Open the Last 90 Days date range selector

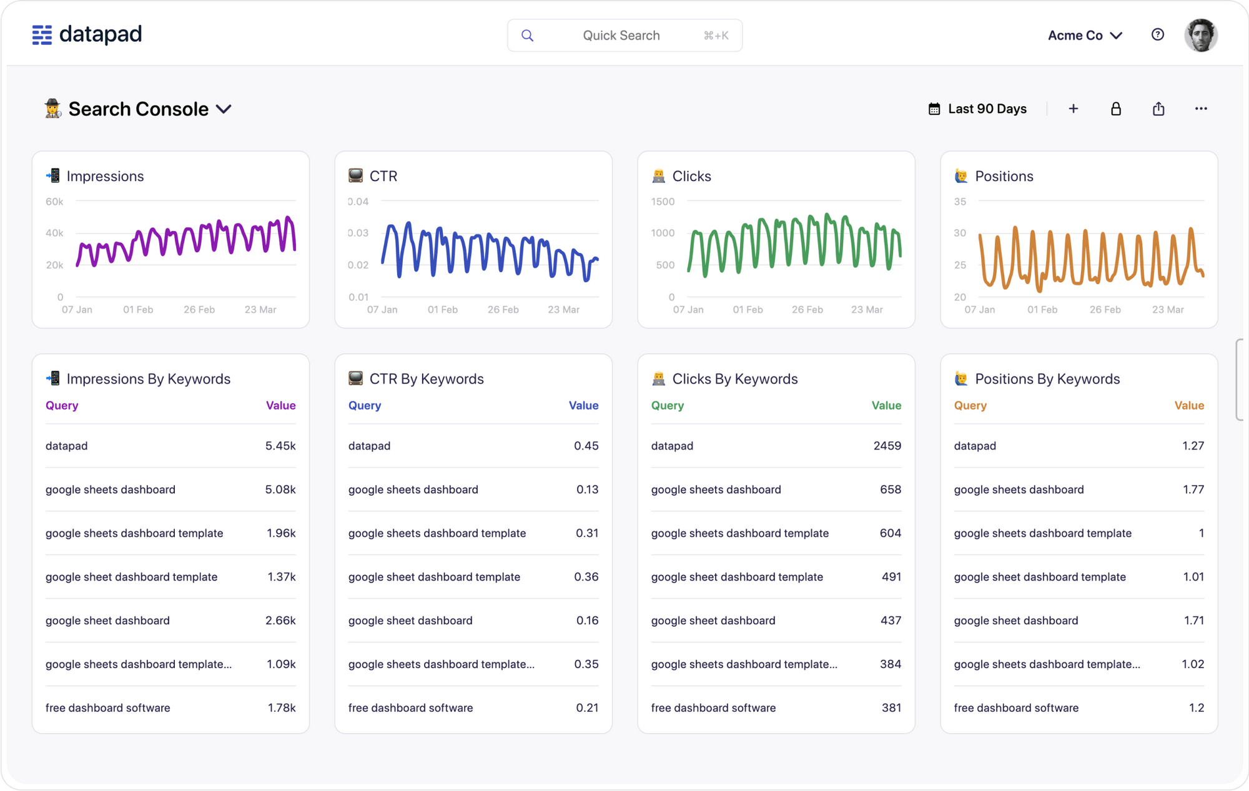click(977, 108)
